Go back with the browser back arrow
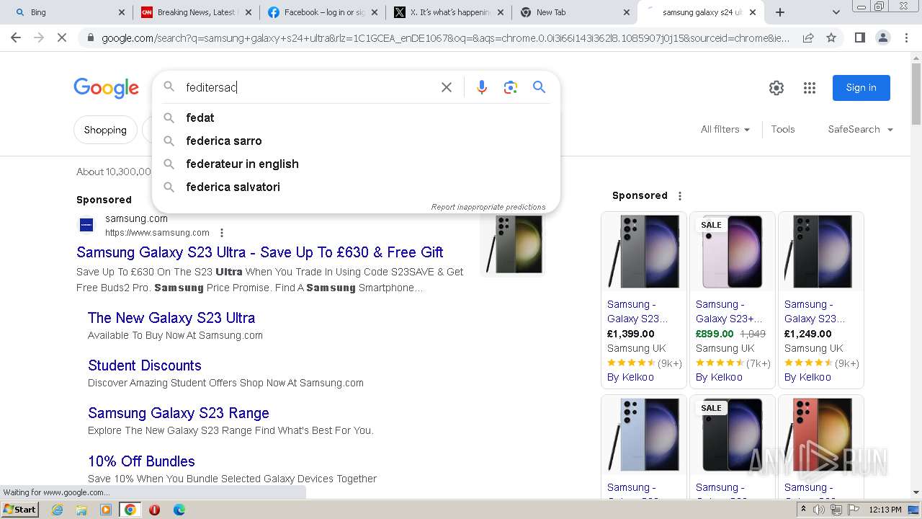Image resolution: width=922 pixels, height=519 pixels. point(16,37)
